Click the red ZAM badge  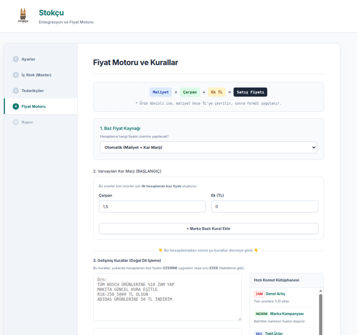[259, 294]
